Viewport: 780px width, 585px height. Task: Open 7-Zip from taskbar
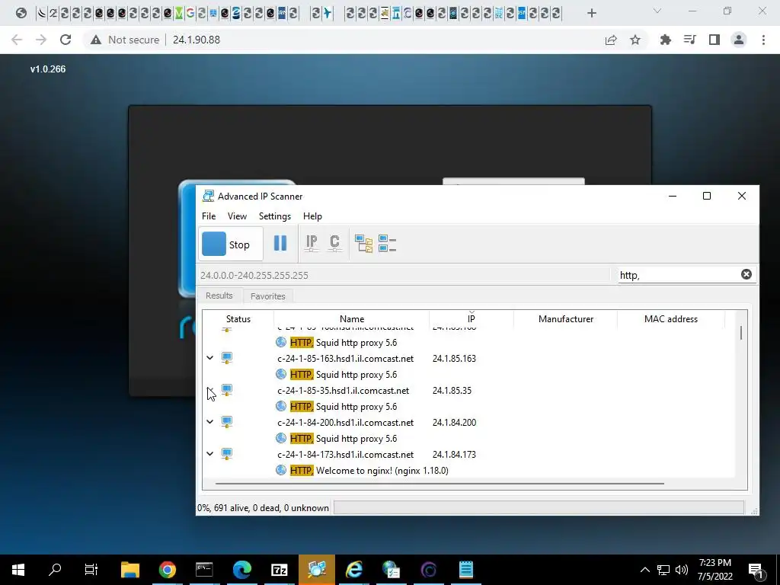279,570
